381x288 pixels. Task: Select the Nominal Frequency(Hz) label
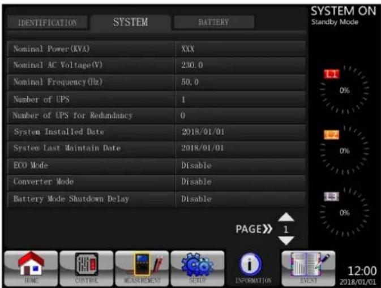click(58, 82)
